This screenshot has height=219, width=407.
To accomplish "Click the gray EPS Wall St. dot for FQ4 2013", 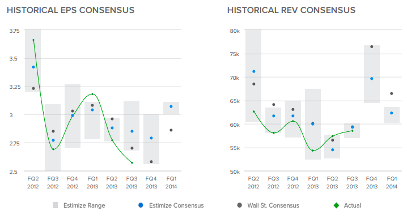I will pos(151,162).
